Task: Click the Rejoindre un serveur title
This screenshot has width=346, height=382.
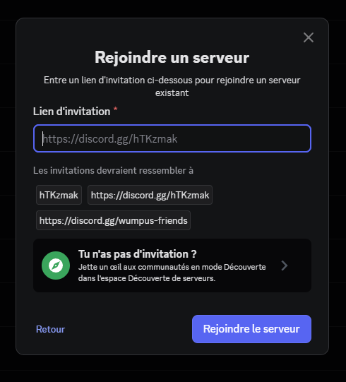Action: (x=172, y=57)
